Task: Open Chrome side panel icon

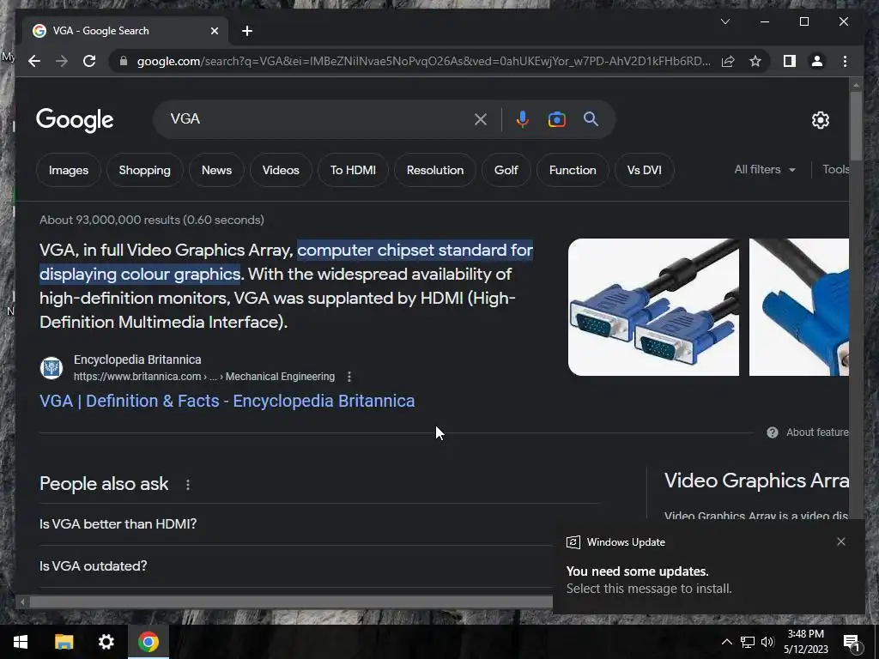Action: pyautogui.click(x=790, y=61)
